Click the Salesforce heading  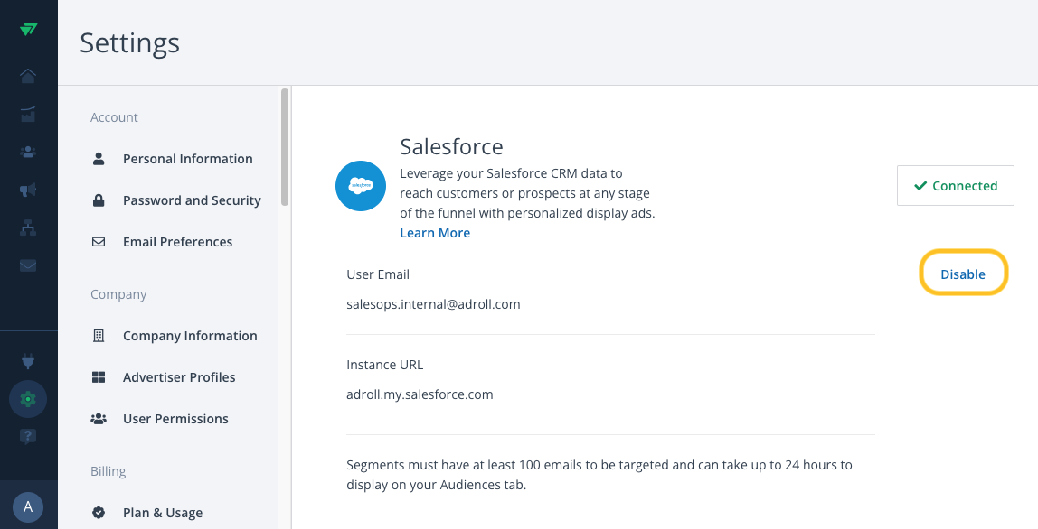pos(451,146)
